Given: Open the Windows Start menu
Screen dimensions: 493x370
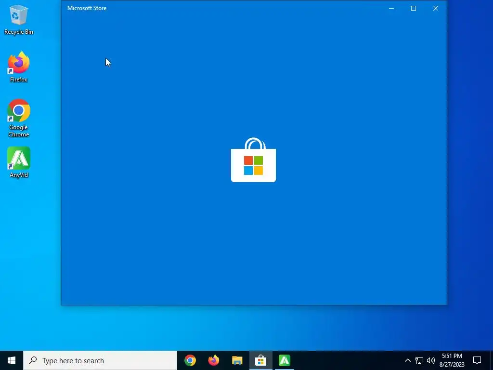Looking at the screenshot, I should tap(12, 360).
